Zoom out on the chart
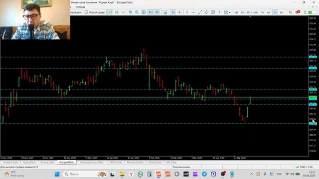 point(137,12)
